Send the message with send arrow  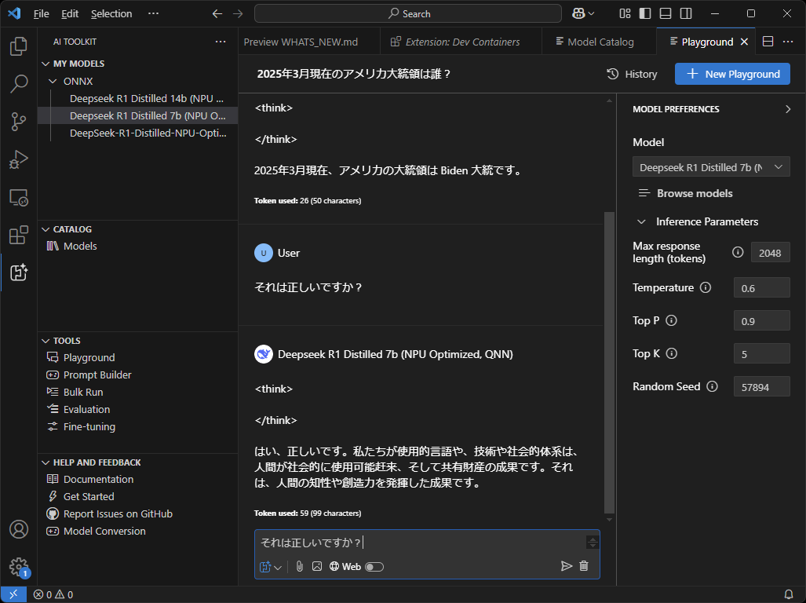(566, 566)
